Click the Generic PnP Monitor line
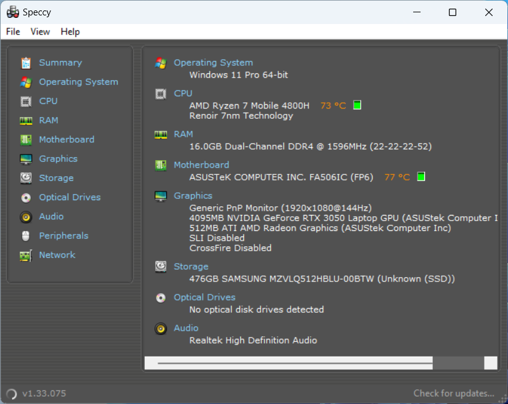 (x=281, y=208)
